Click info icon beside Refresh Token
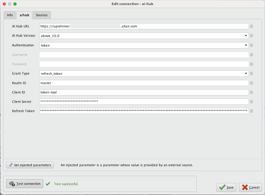Viewport: 265px width, 195px height. (251, 111)
